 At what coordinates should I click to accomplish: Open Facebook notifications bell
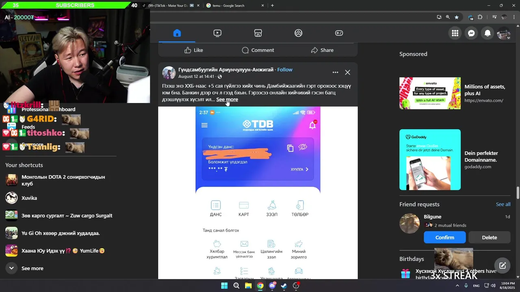[487, 33]
